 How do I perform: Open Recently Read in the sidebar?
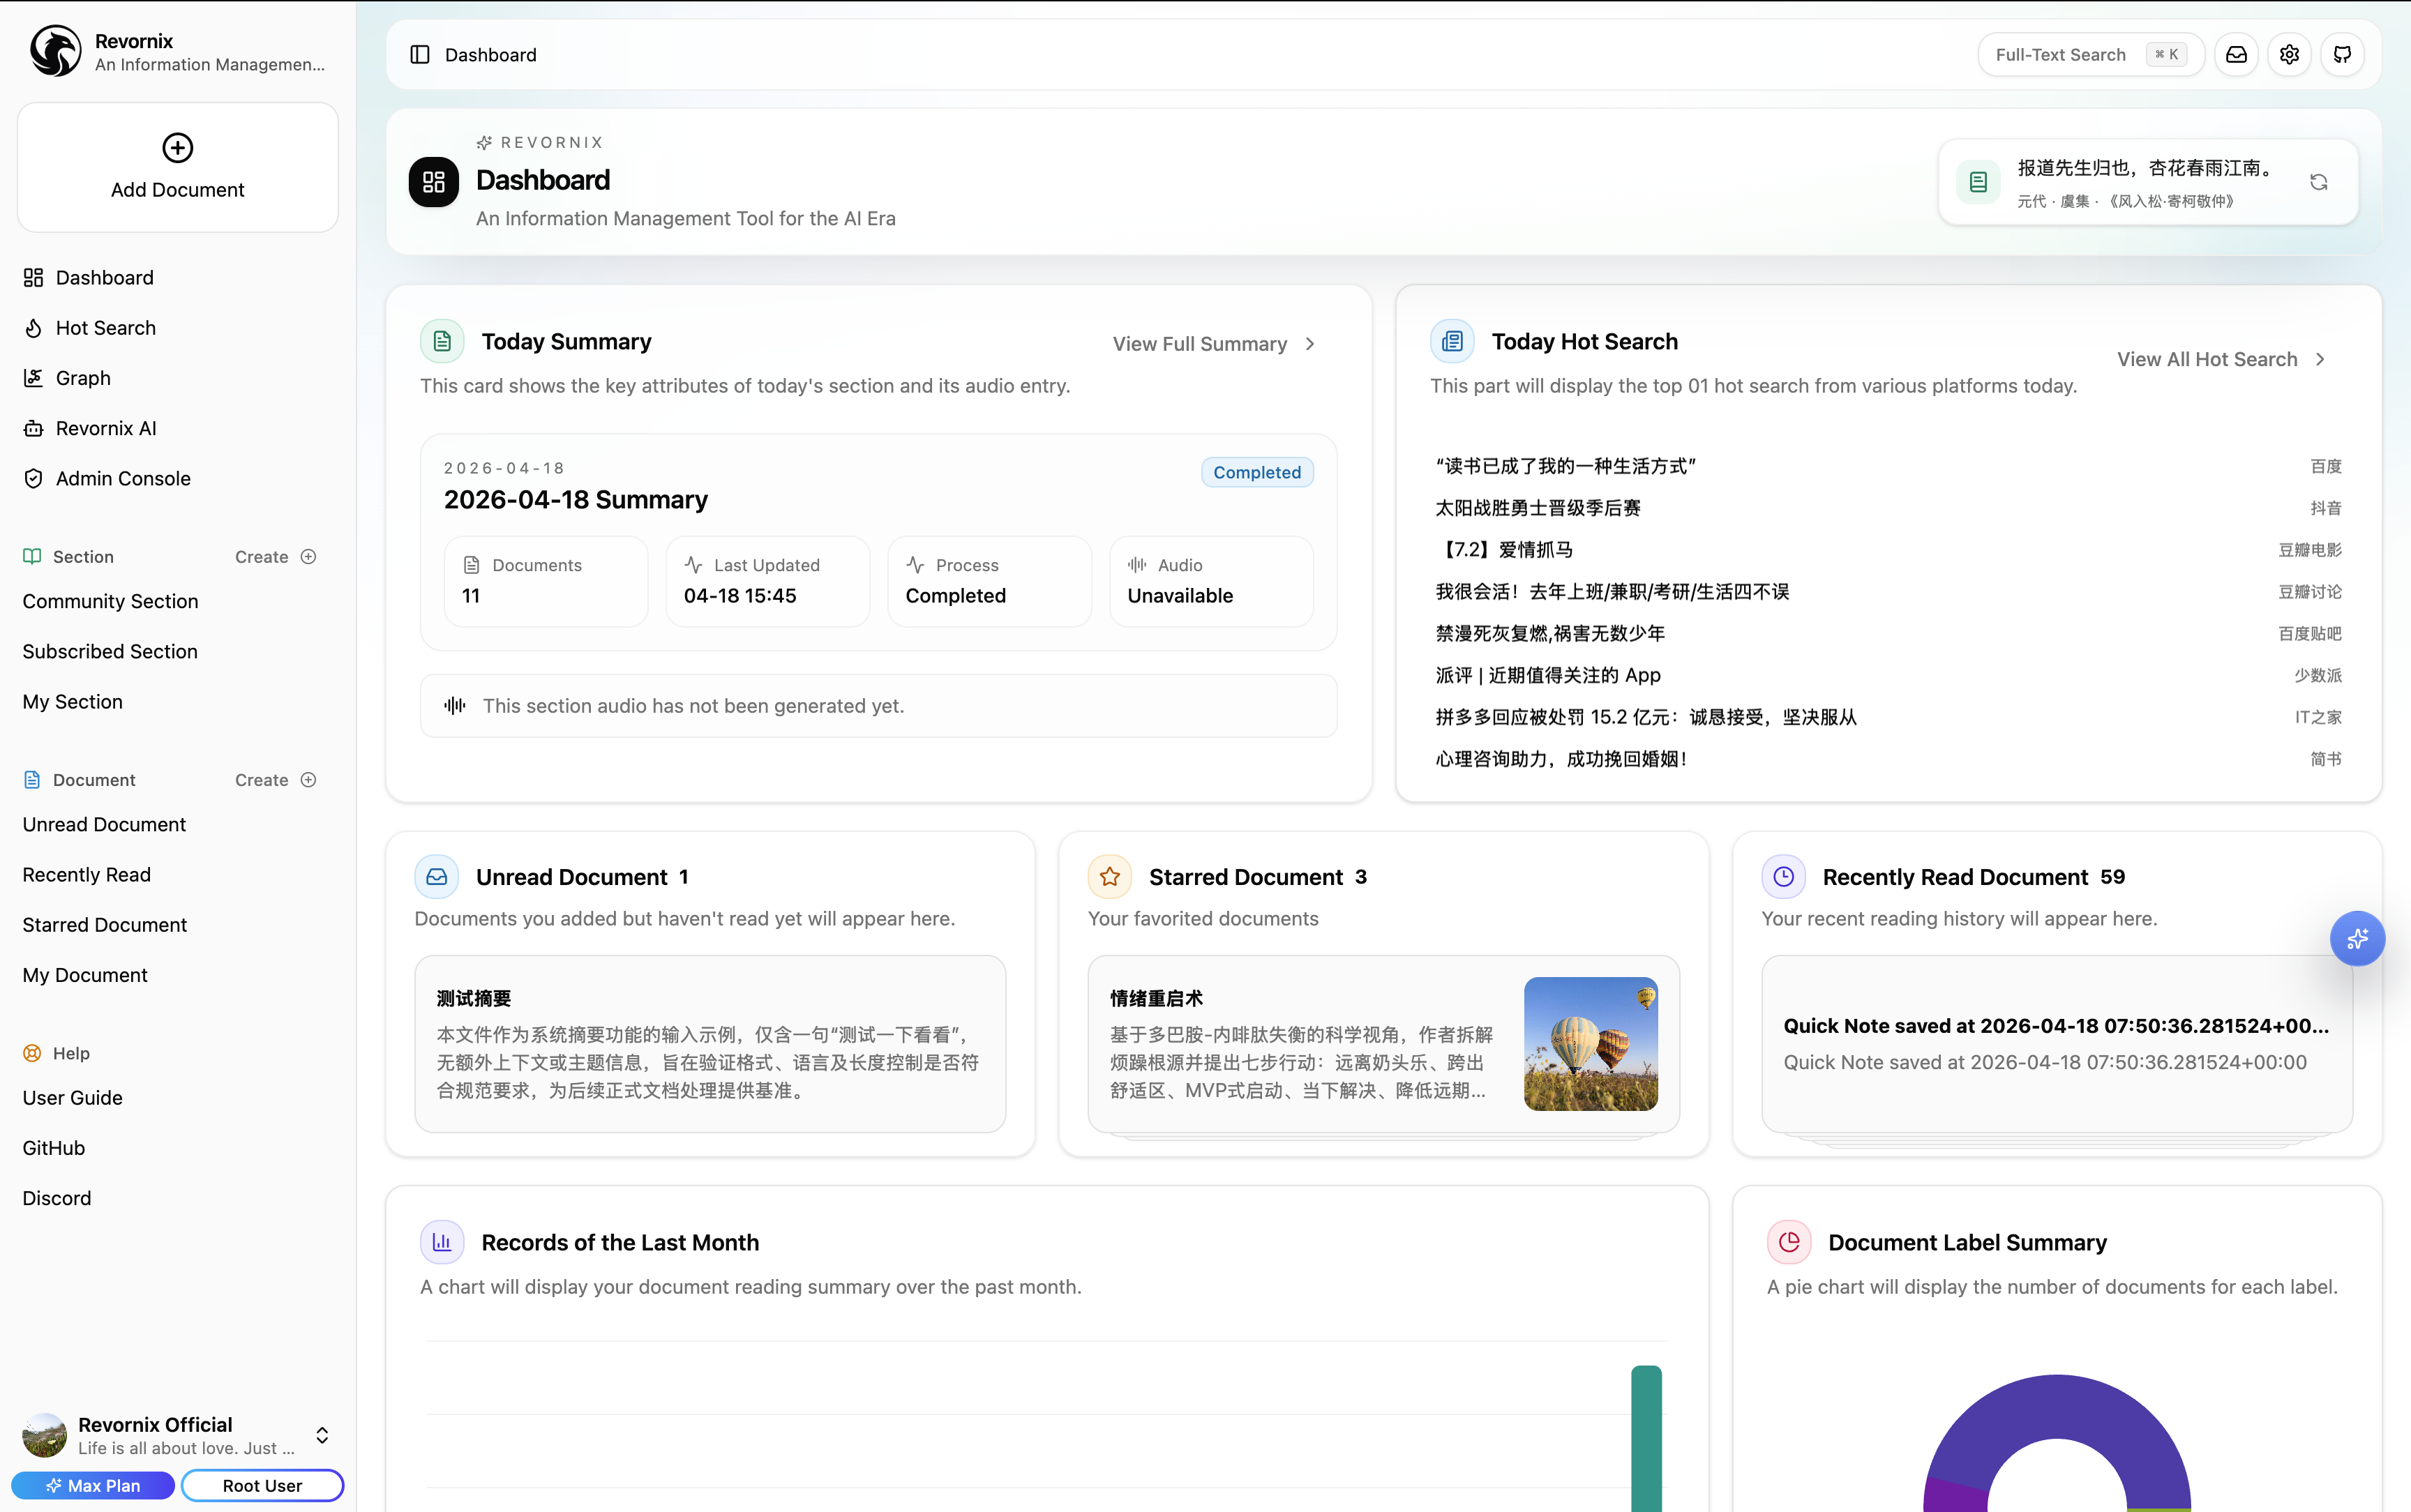click(x=86, y=875)
